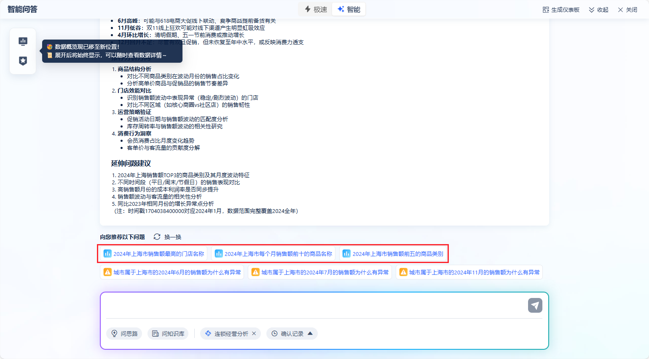Screen dimensions: 649x359
Task: Send the message with paper plane button
Action: pos(535,306)
